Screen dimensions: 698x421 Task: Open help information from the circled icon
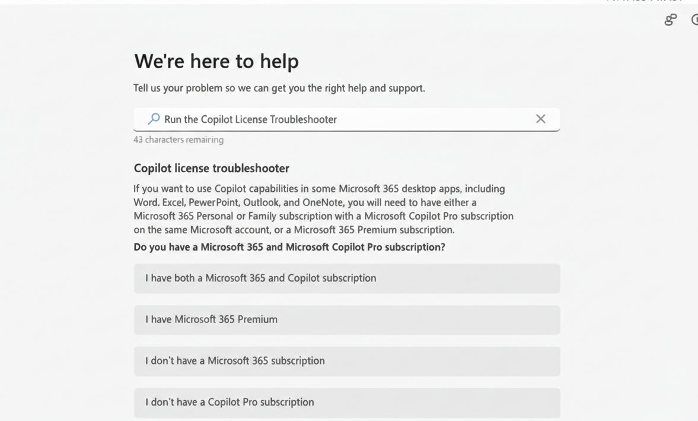click(695, 20)
